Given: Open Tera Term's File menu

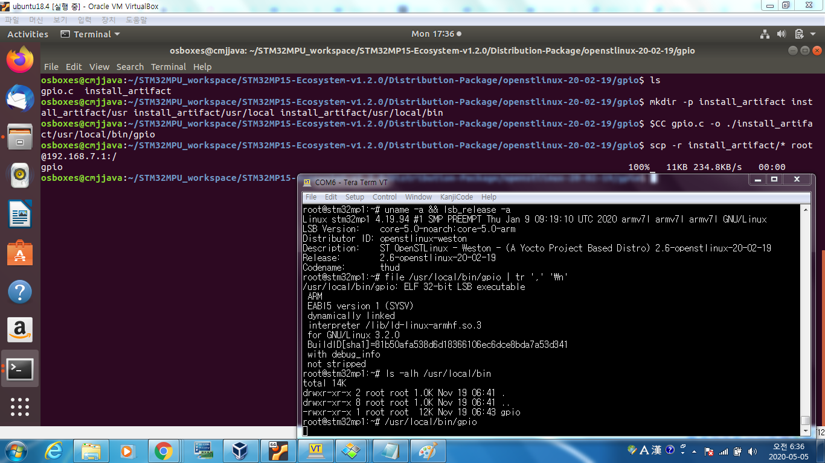Looking at the screenshot, I should (x=311, y=197).
